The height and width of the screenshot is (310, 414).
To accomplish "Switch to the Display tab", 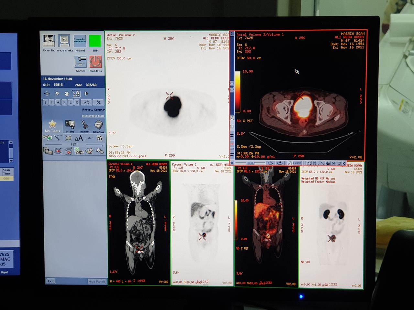I will pos(70,126).
